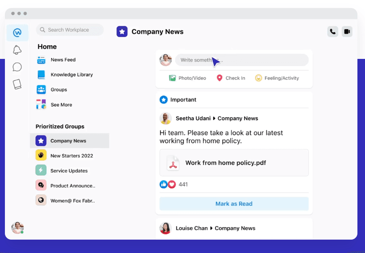The height and width of the screenshot is (253, 365).
Task: Click the Important section label
Action: pyautogui.click(x=183, y=100)
